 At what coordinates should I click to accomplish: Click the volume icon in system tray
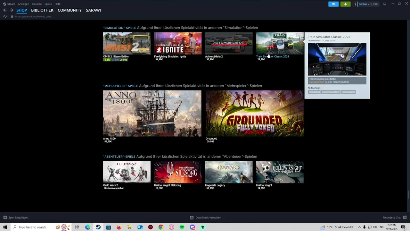coord(375,227)
